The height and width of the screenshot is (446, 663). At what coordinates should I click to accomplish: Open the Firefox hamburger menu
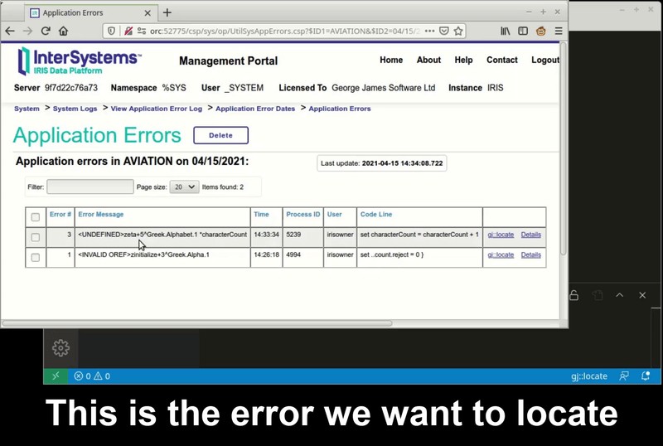pos(559,31)
